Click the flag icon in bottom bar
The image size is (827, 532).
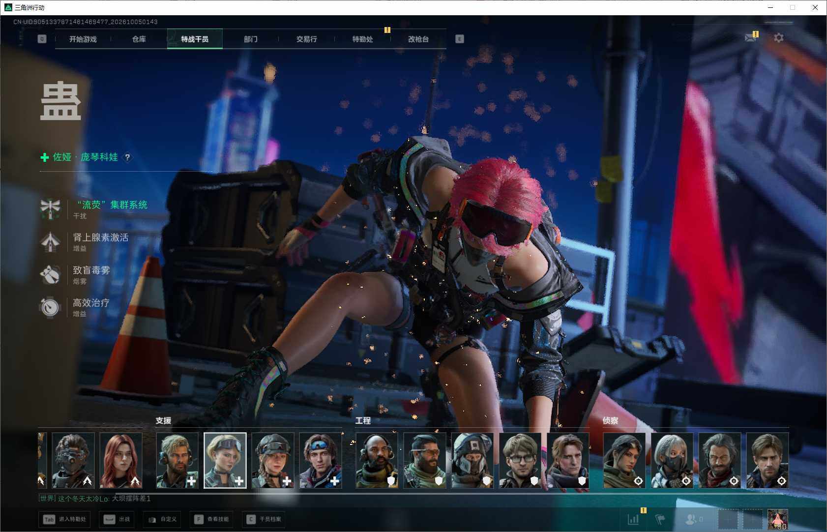coord(660,519)
